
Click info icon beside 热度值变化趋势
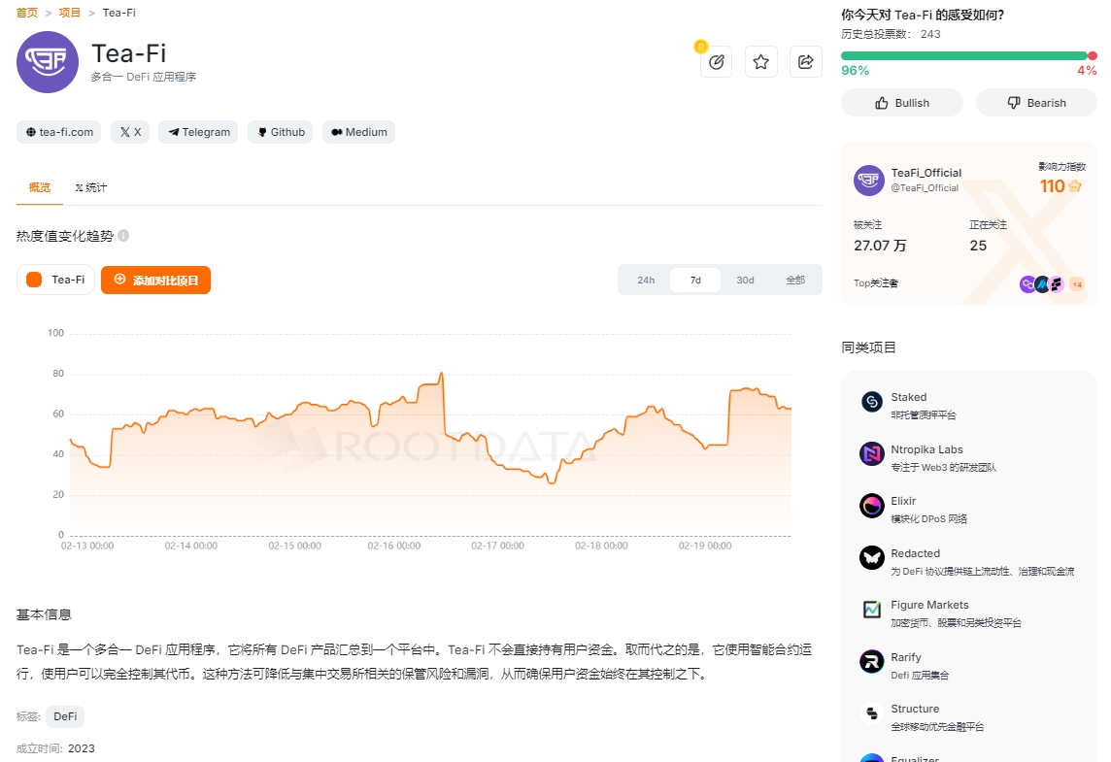point(123,236)
